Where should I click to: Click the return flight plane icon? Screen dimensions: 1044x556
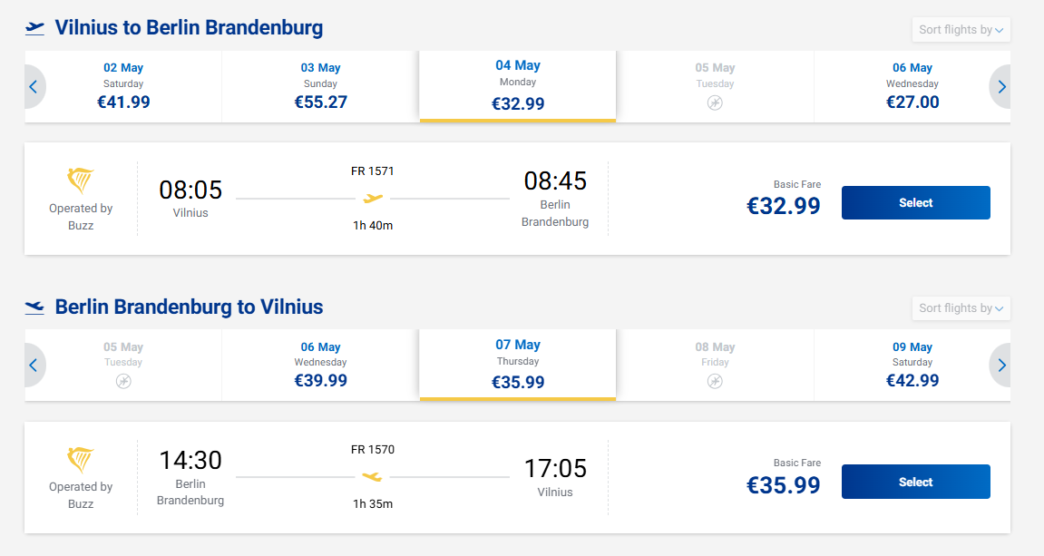tap(35, 307)
